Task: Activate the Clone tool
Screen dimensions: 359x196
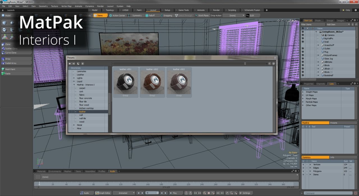Action: pos(16,44)
